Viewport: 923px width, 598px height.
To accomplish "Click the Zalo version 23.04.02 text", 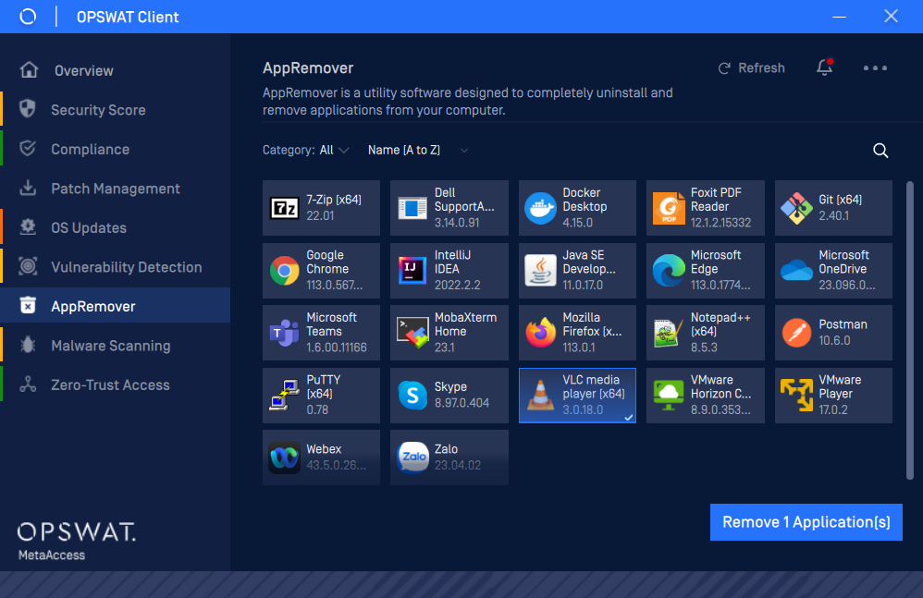I will (x=458, y=465).
